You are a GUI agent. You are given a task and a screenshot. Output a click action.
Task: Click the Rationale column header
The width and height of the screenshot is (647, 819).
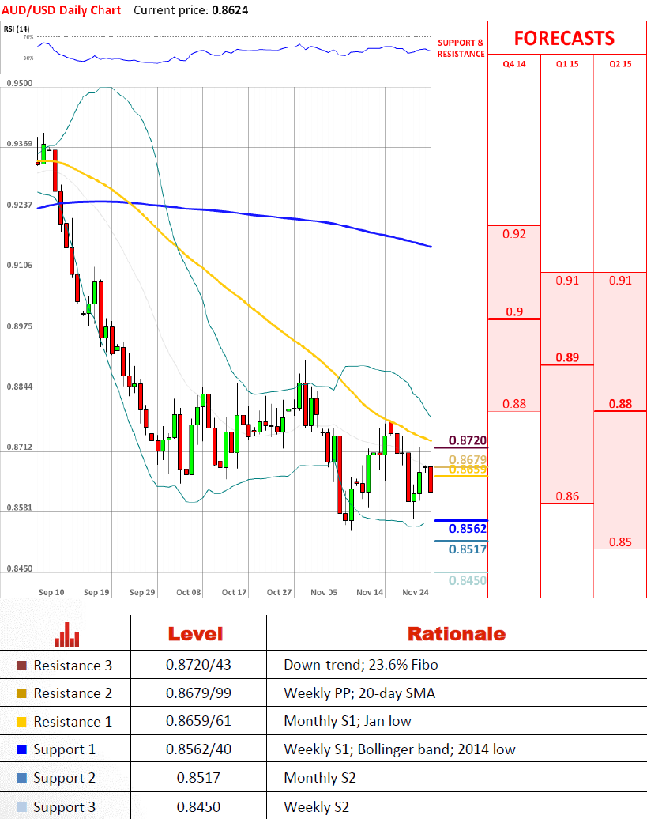tap(457, 634)
